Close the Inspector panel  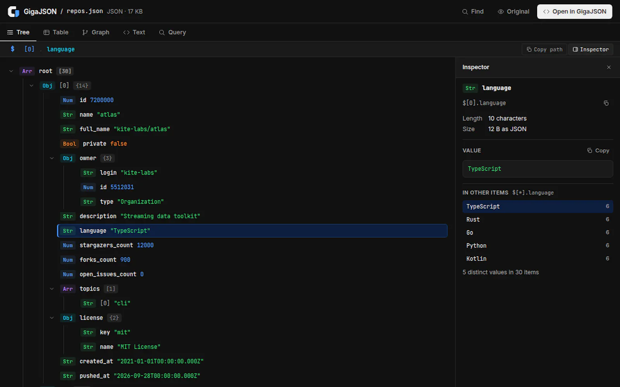(x=609, y=67)
